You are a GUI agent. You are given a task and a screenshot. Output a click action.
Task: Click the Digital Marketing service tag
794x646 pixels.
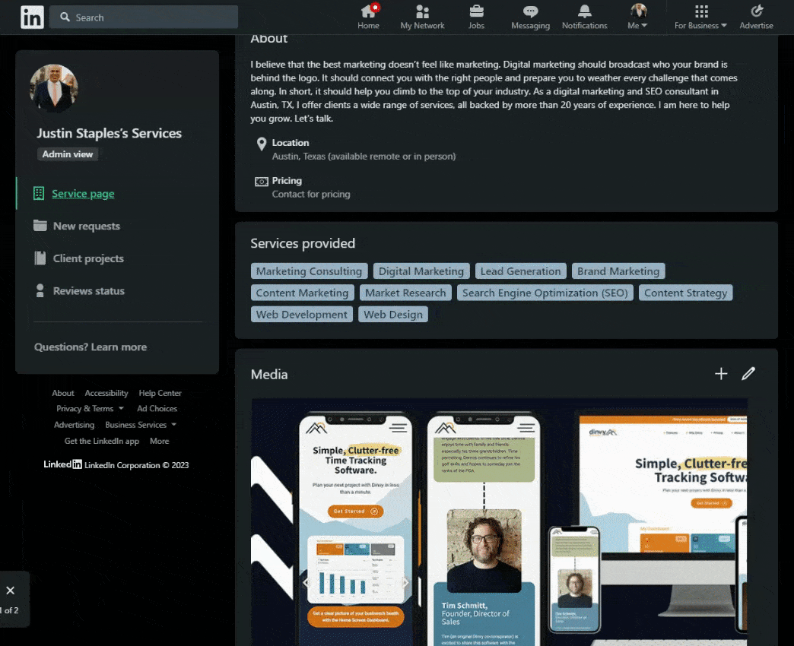point(421,271)
